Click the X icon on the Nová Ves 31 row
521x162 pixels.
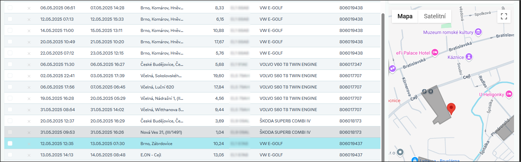point(29,132)
